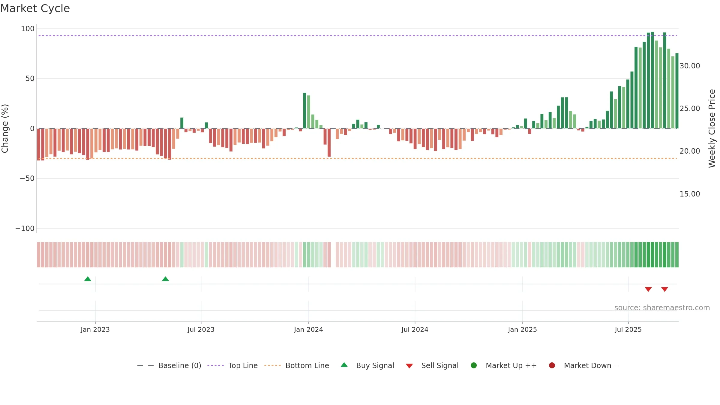Click the dark red Market Down circle icon
The width and height of the screenshot is (720, 405).
[552, 365]
